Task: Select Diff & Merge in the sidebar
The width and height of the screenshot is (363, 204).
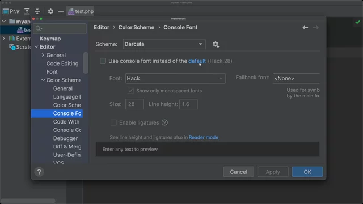Action: click(67, 147)
